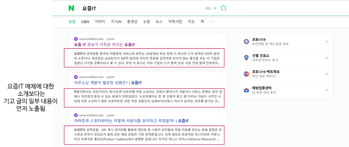Viewport: 349px width, 147px height.
Task: Expand the 코로나19 팩트체크 row chevron
Action: coord(327,74)
